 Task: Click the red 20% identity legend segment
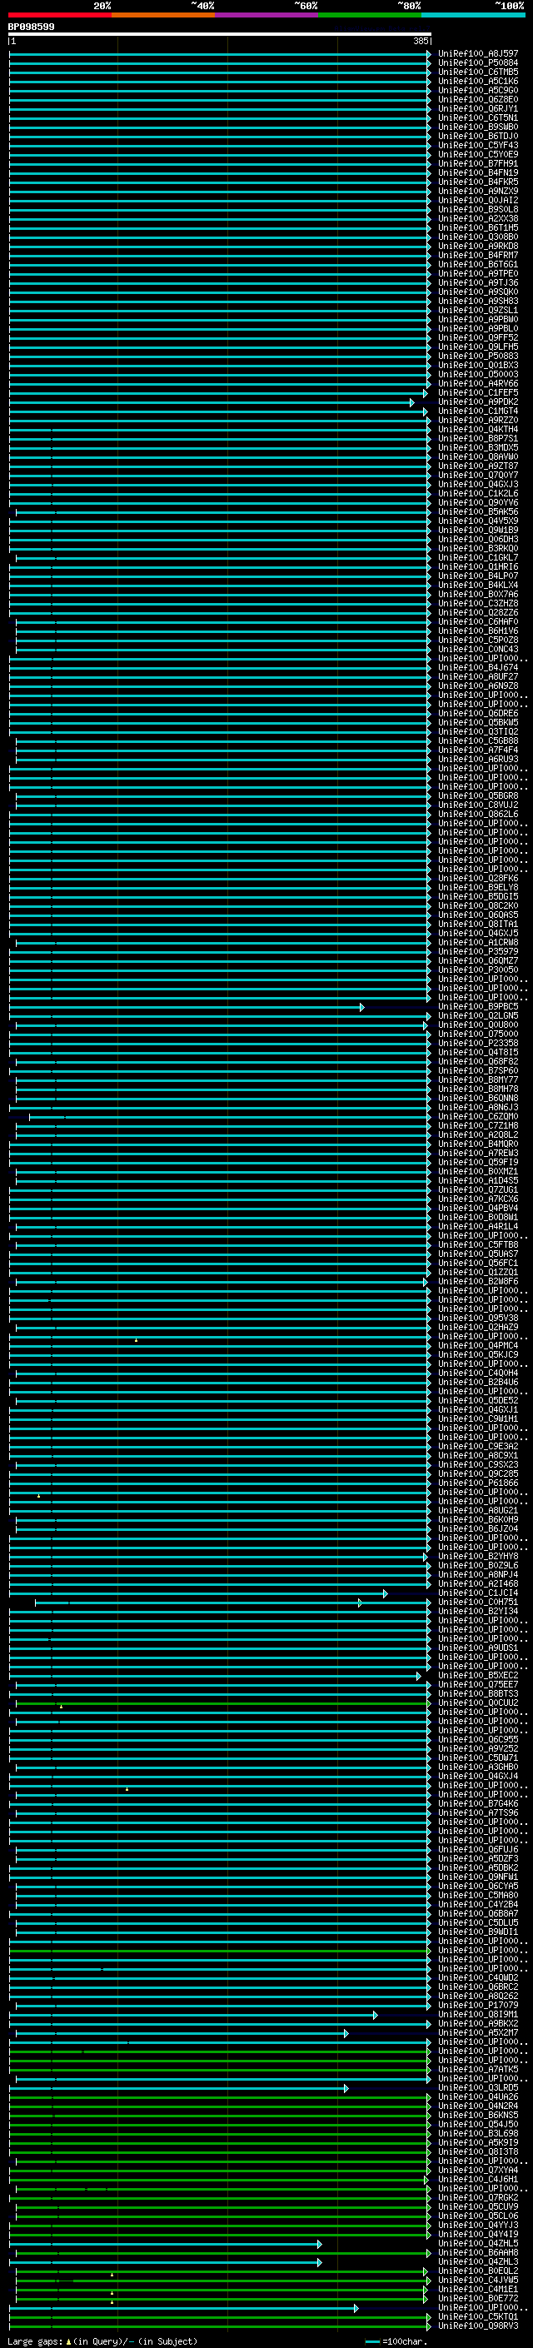coord(59,15)
